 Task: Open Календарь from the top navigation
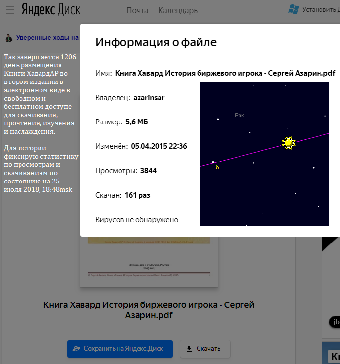pos(178,10)
